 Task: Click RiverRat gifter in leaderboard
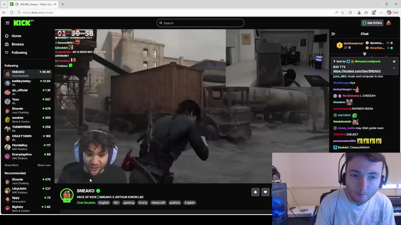(377, 48)
